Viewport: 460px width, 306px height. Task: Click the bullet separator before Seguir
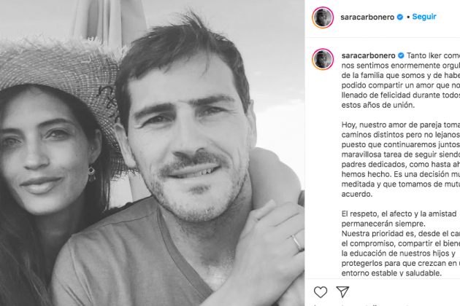tap(408, 17)
